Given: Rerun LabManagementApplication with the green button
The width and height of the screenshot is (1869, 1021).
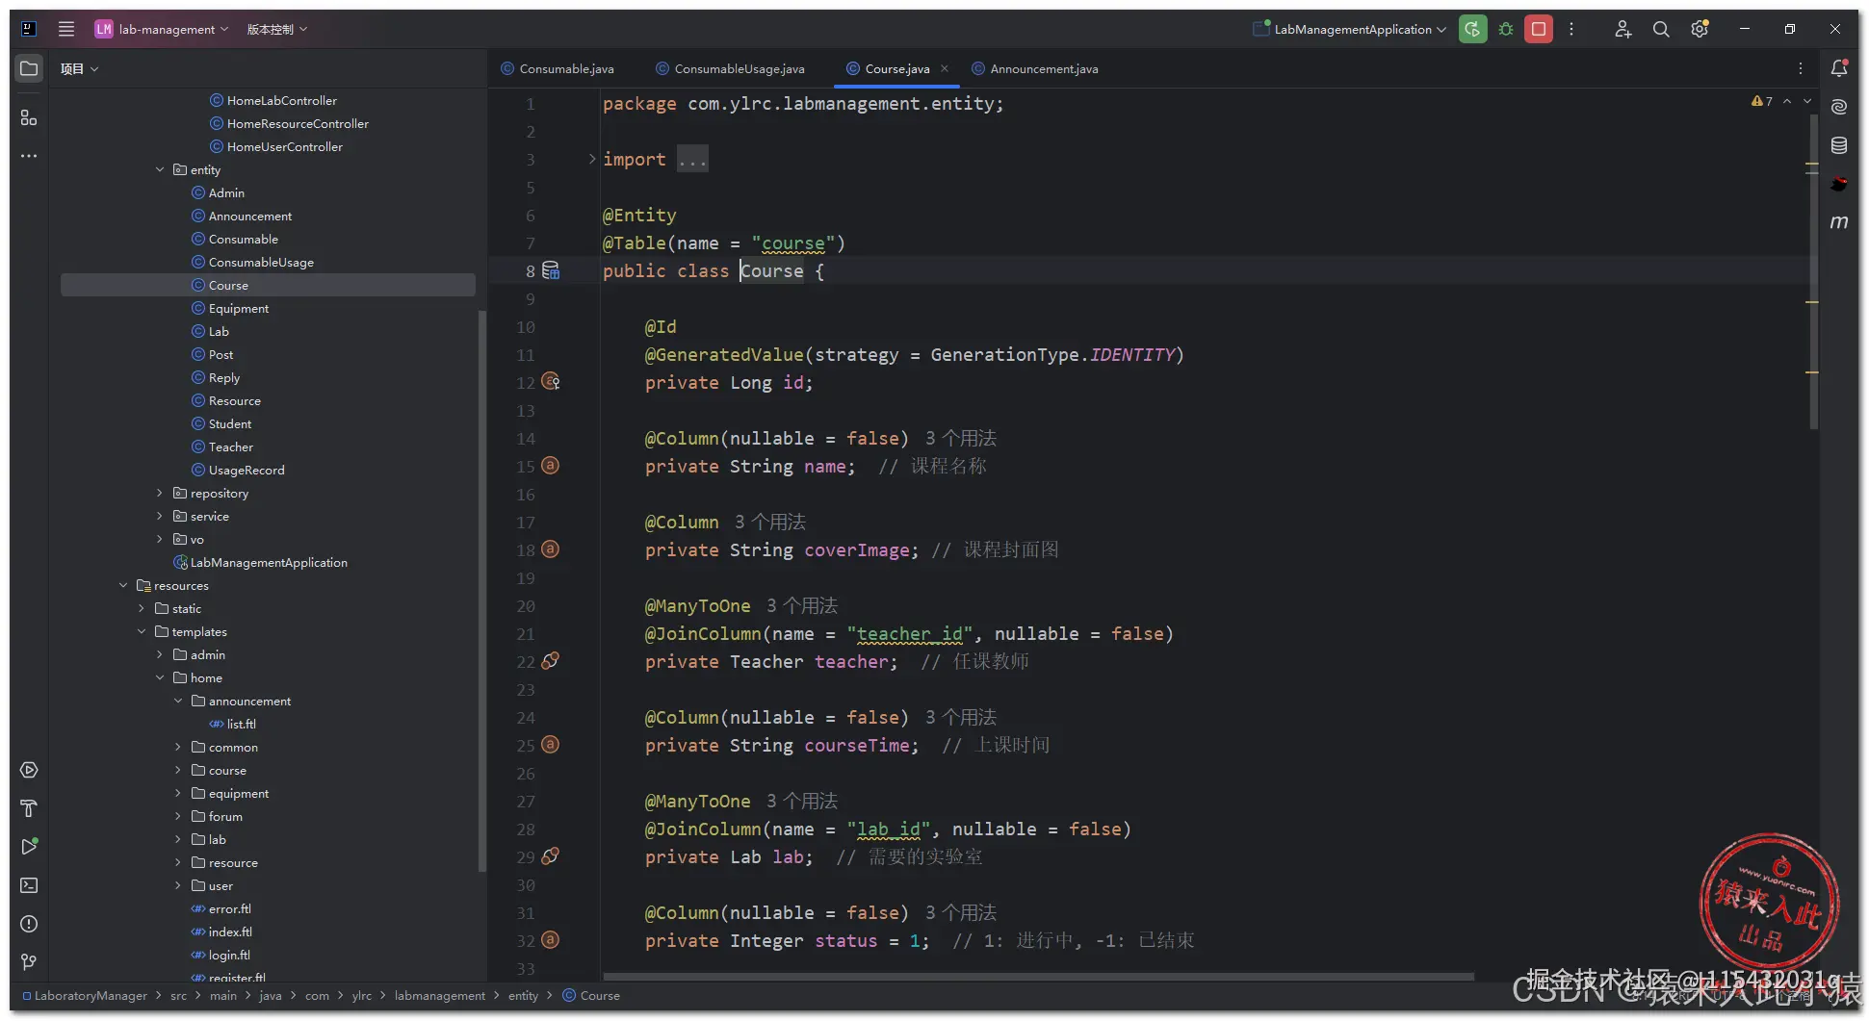Looking at the screenshot, I should [1472, 29].
